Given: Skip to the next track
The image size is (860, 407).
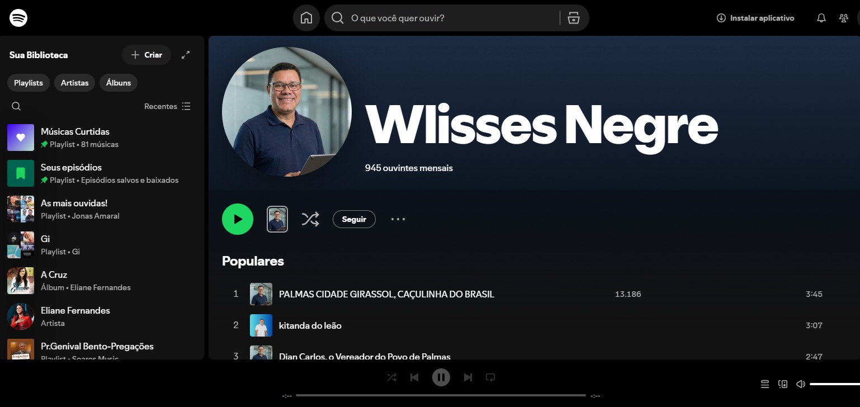Looking at the screenshot, I should tap(468, 377).
